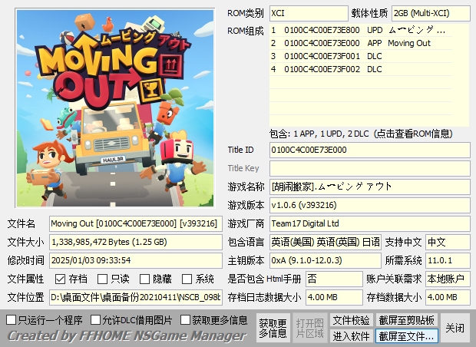Close the dialog with 关闭 button
The image size is (476, 347).
pos(455,328)
